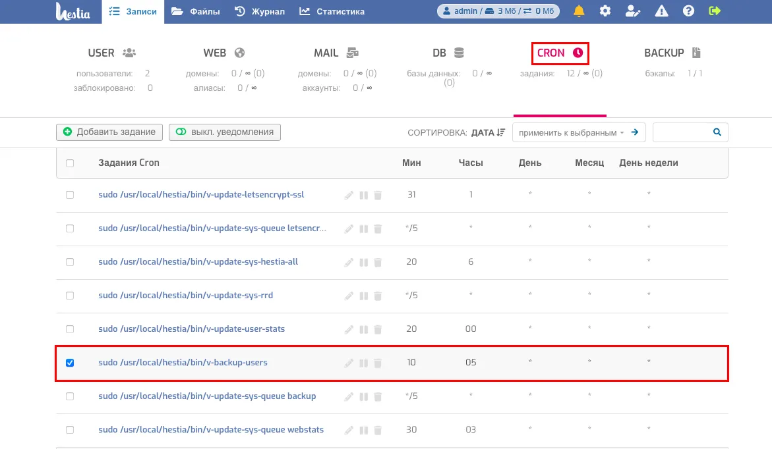Toggle the select-all checkbox in header
The height and width of the screenshot is (449, 772).
[70, 163]
